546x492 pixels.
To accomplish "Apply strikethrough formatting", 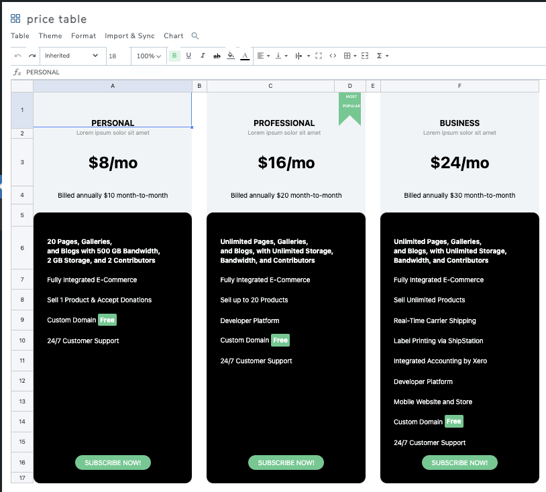I will coord(217,56).
